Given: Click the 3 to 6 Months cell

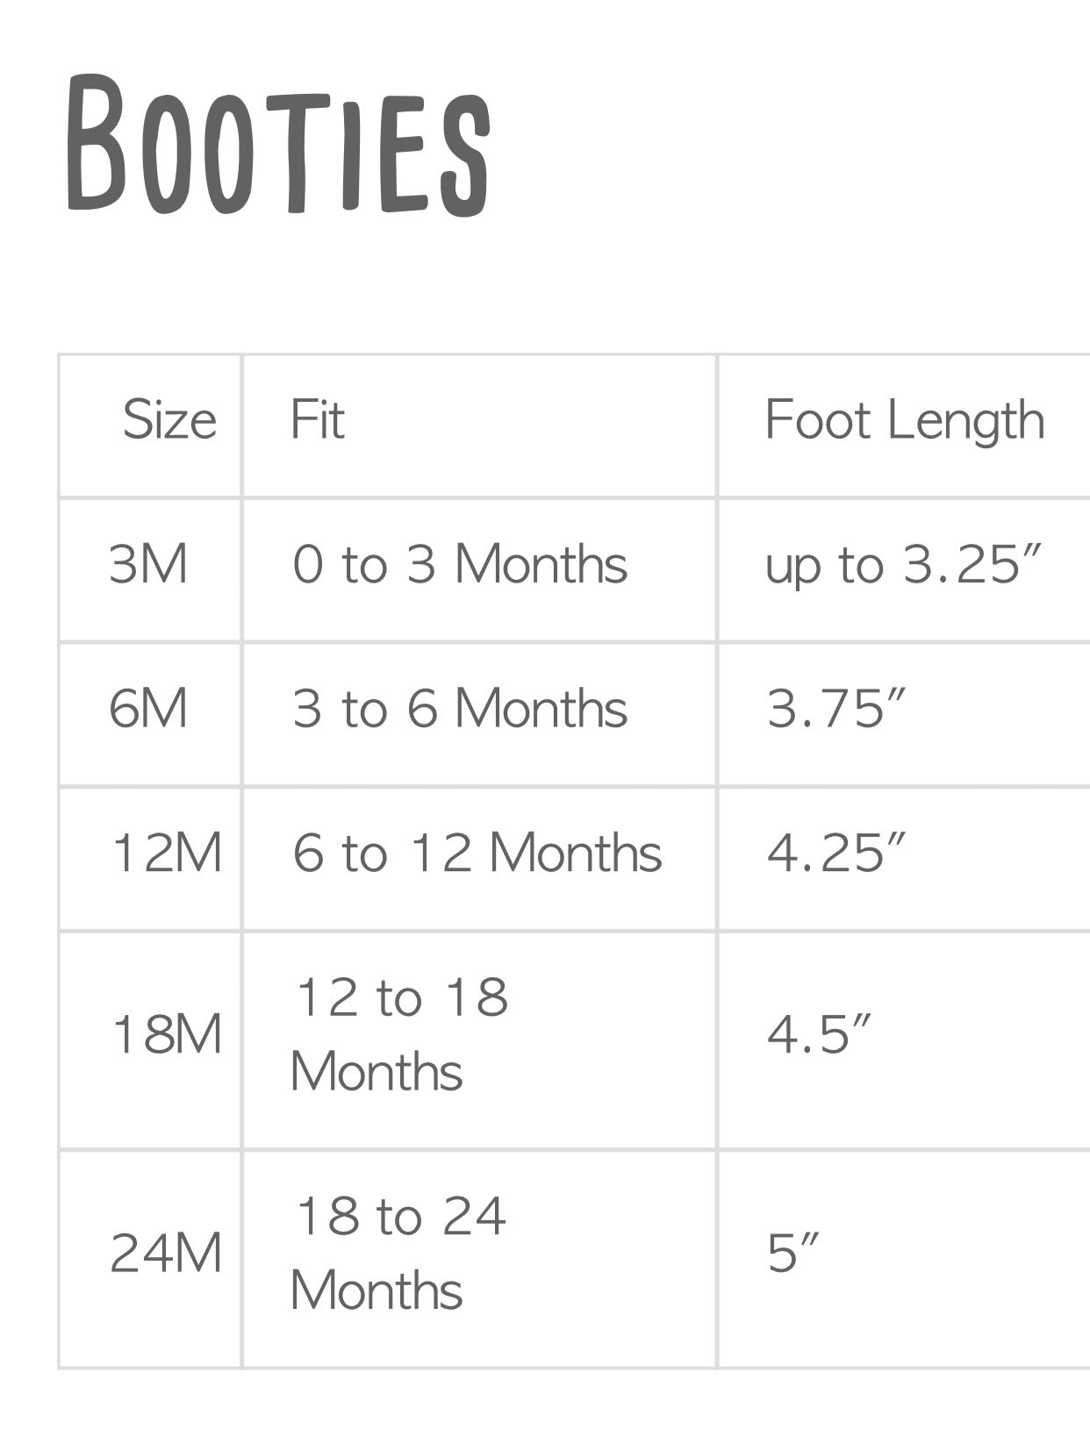Looking at the screenshot, I should [x=460, y=709].
